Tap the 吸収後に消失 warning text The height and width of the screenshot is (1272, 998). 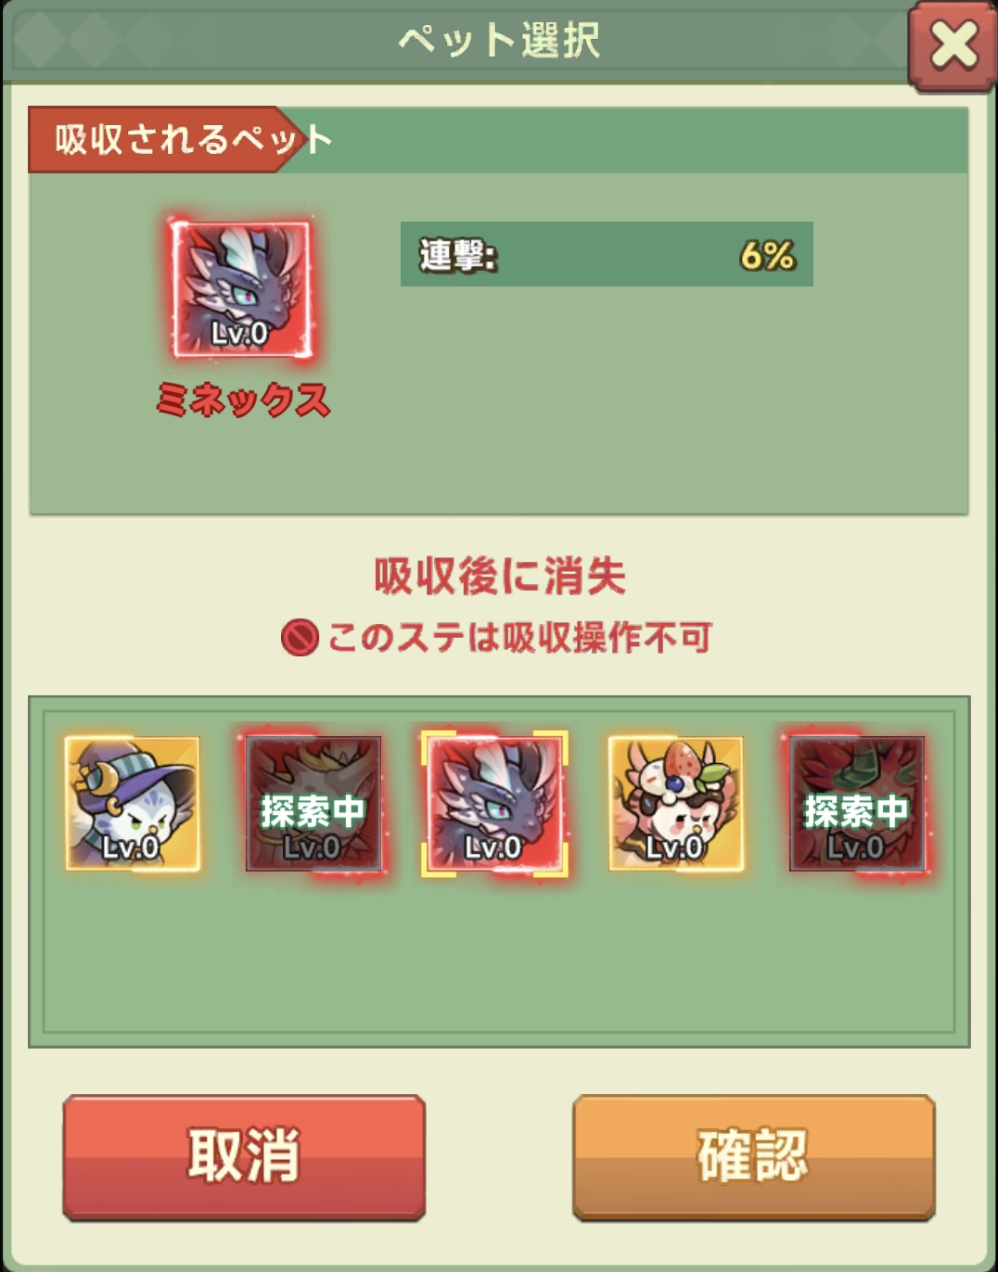pos(499,576)
